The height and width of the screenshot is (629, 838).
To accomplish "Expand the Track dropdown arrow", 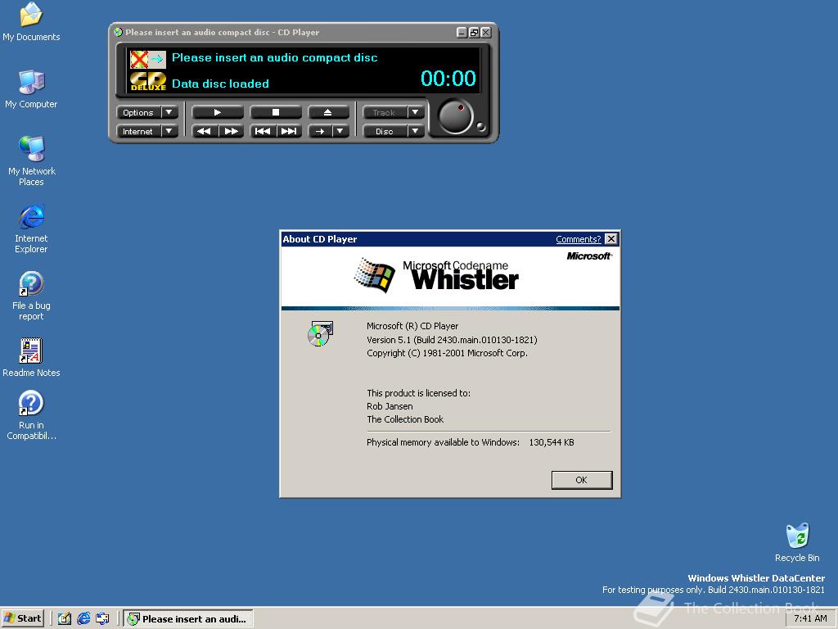I will pos(415,112).
